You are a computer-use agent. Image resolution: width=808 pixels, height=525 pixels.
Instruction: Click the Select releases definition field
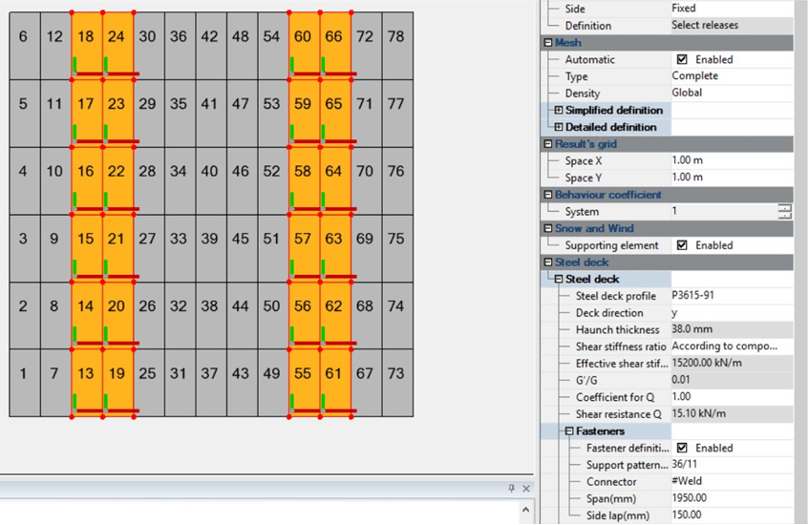[731, 26]
